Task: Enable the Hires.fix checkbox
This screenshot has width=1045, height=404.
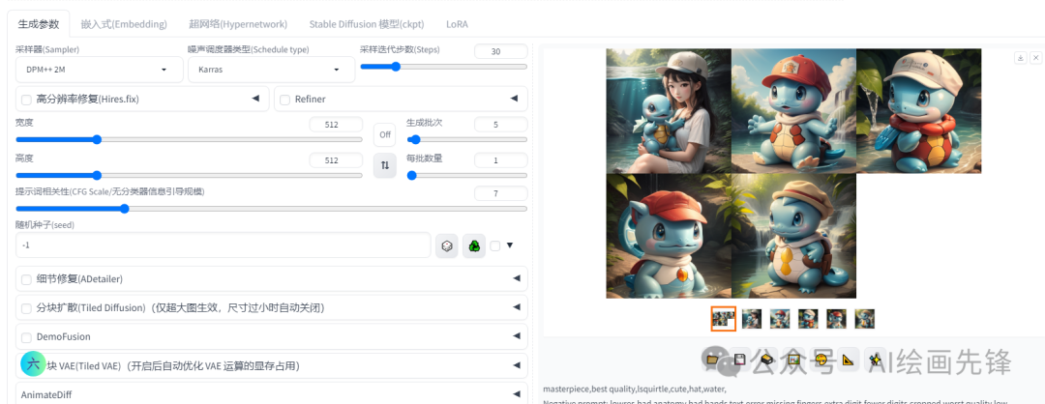Action: pos(27,100)
